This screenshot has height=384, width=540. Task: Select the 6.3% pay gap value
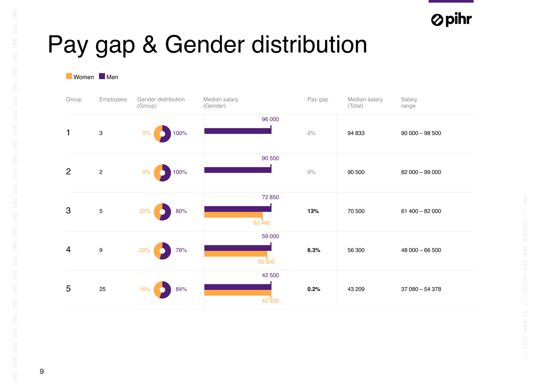point(314,250)
